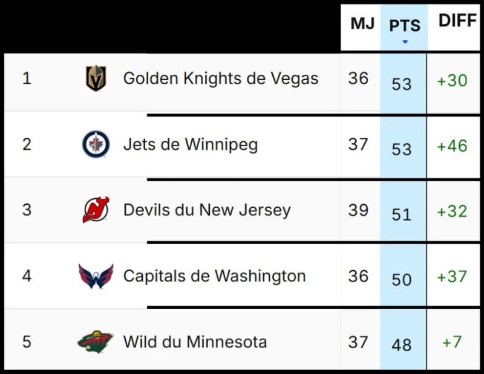
Task: Select rank number 3 for New Jersey
Action: [27, 210]
